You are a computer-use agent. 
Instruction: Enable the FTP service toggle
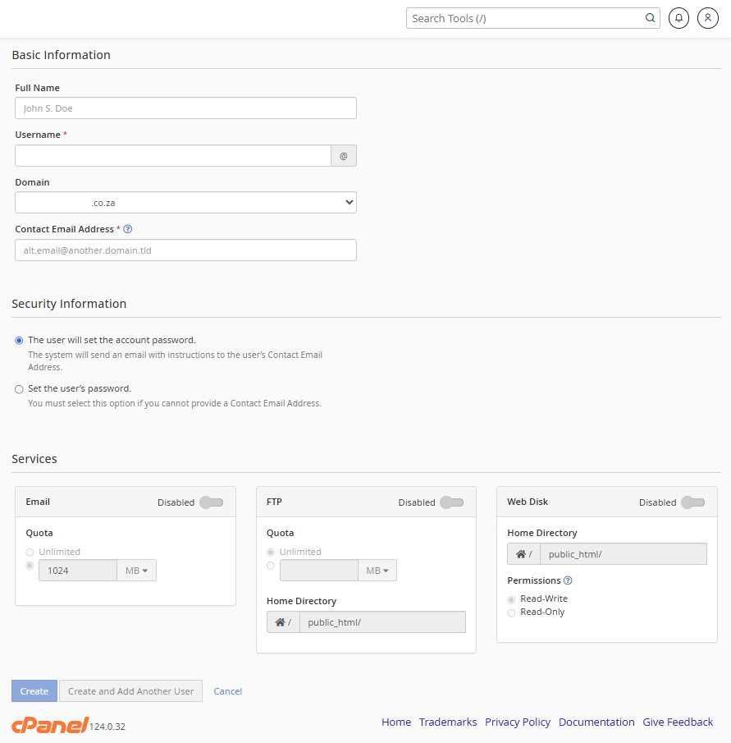[450, 502]
